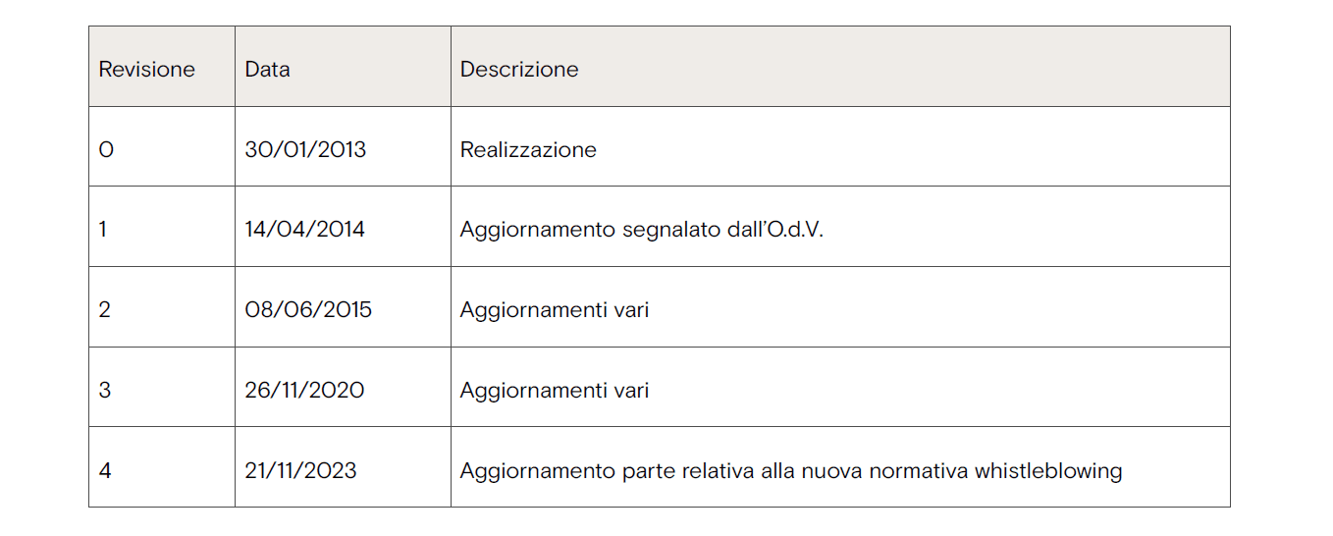Select revision number 1 cell

pyautogui.click(x=104, y=230)
